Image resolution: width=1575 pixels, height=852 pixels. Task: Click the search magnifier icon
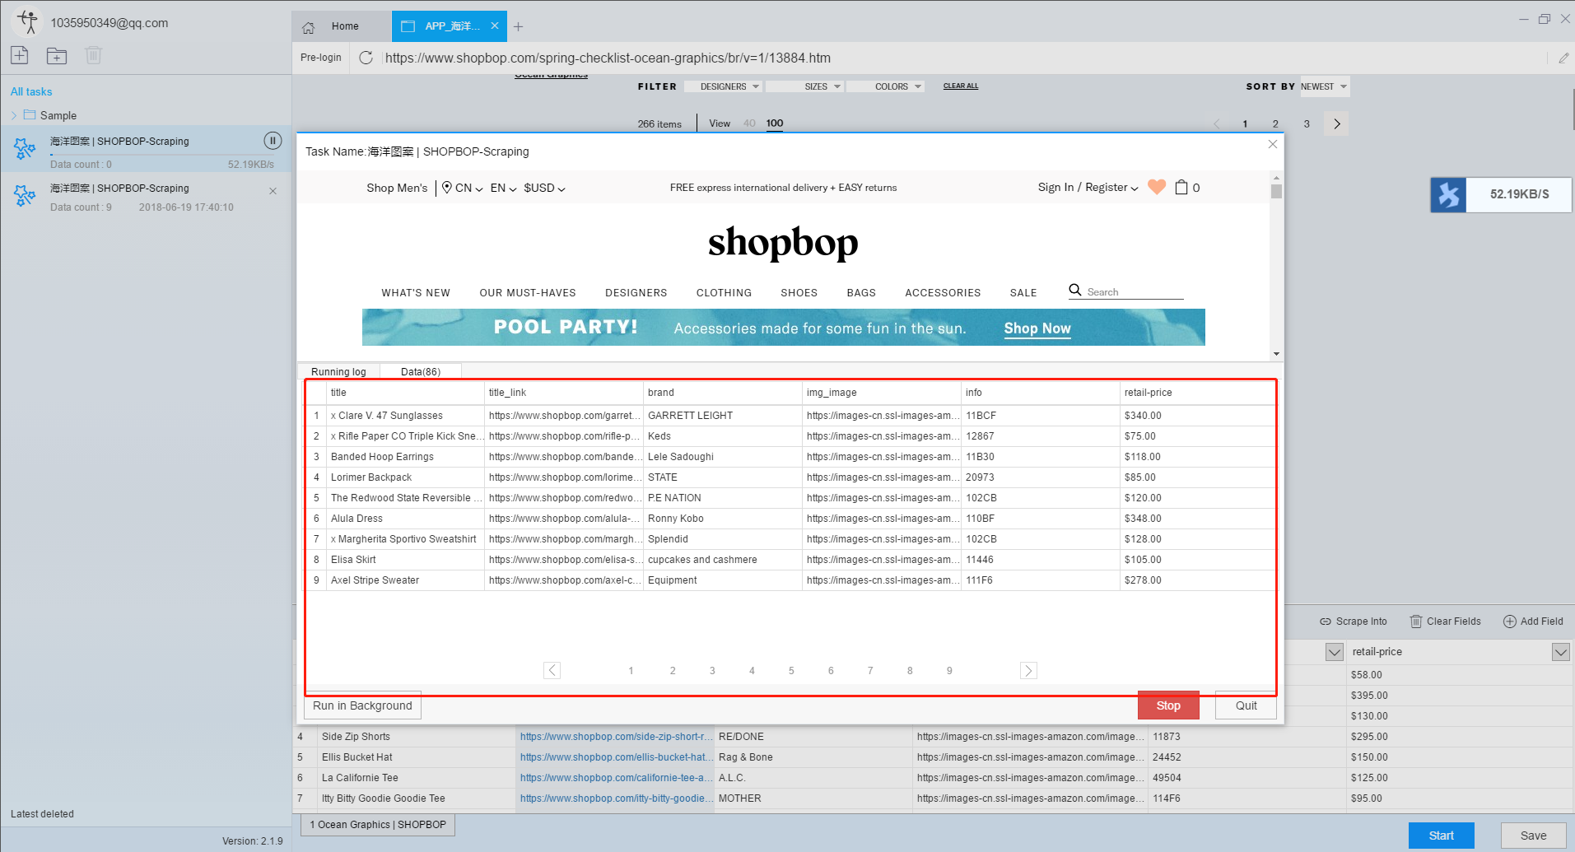(1075, 290)
